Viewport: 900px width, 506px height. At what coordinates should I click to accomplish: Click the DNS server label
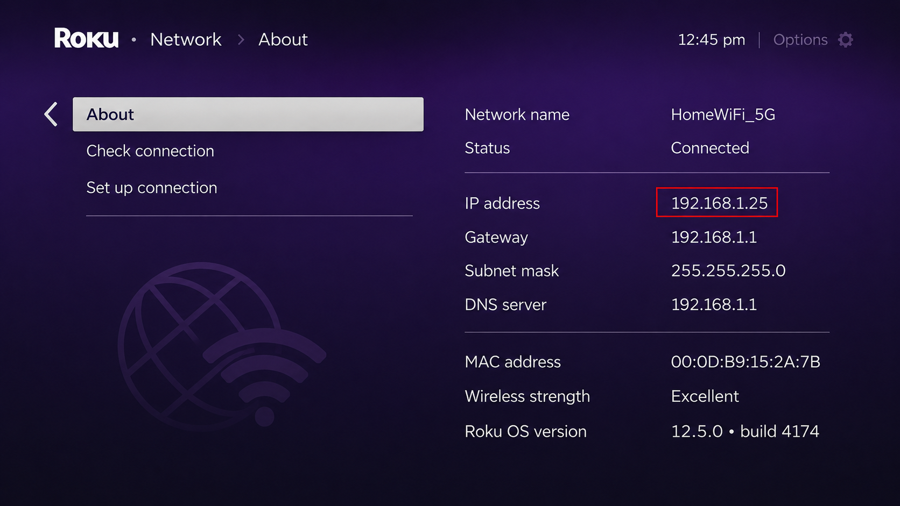coord(505,305)
